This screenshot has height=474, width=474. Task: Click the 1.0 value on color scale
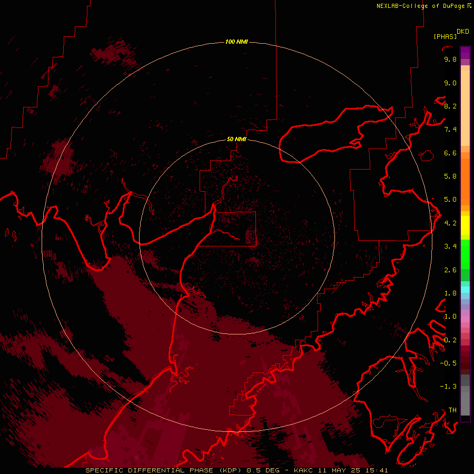[450, 316]
